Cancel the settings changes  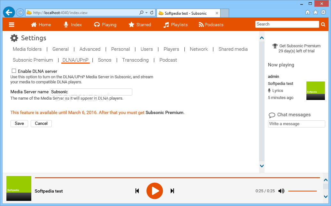[x=41, y=124]
